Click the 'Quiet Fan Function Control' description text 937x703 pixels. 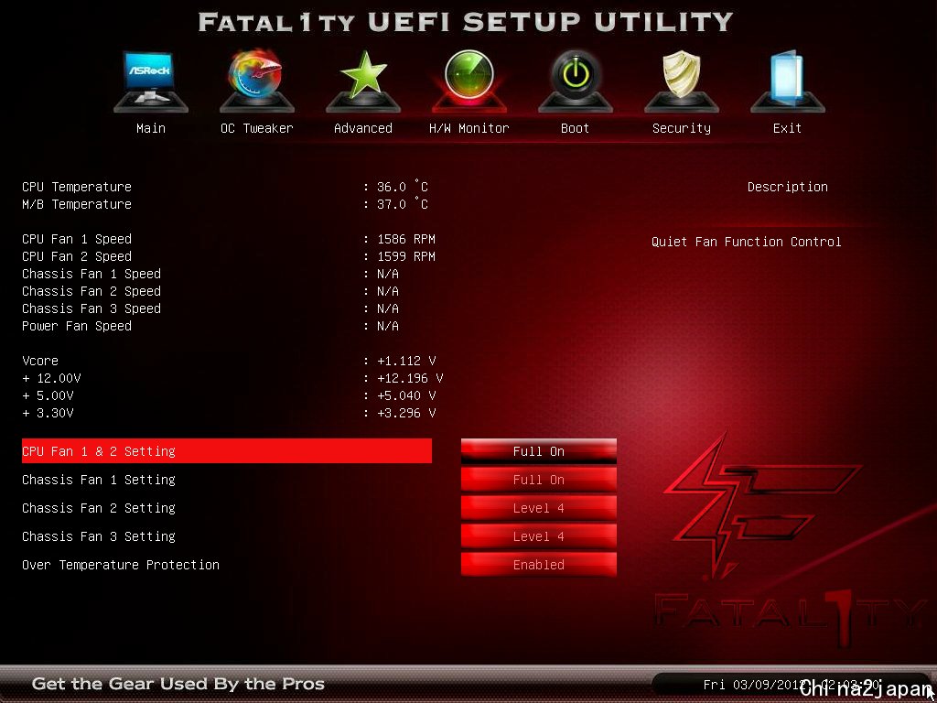coord(747,242)
